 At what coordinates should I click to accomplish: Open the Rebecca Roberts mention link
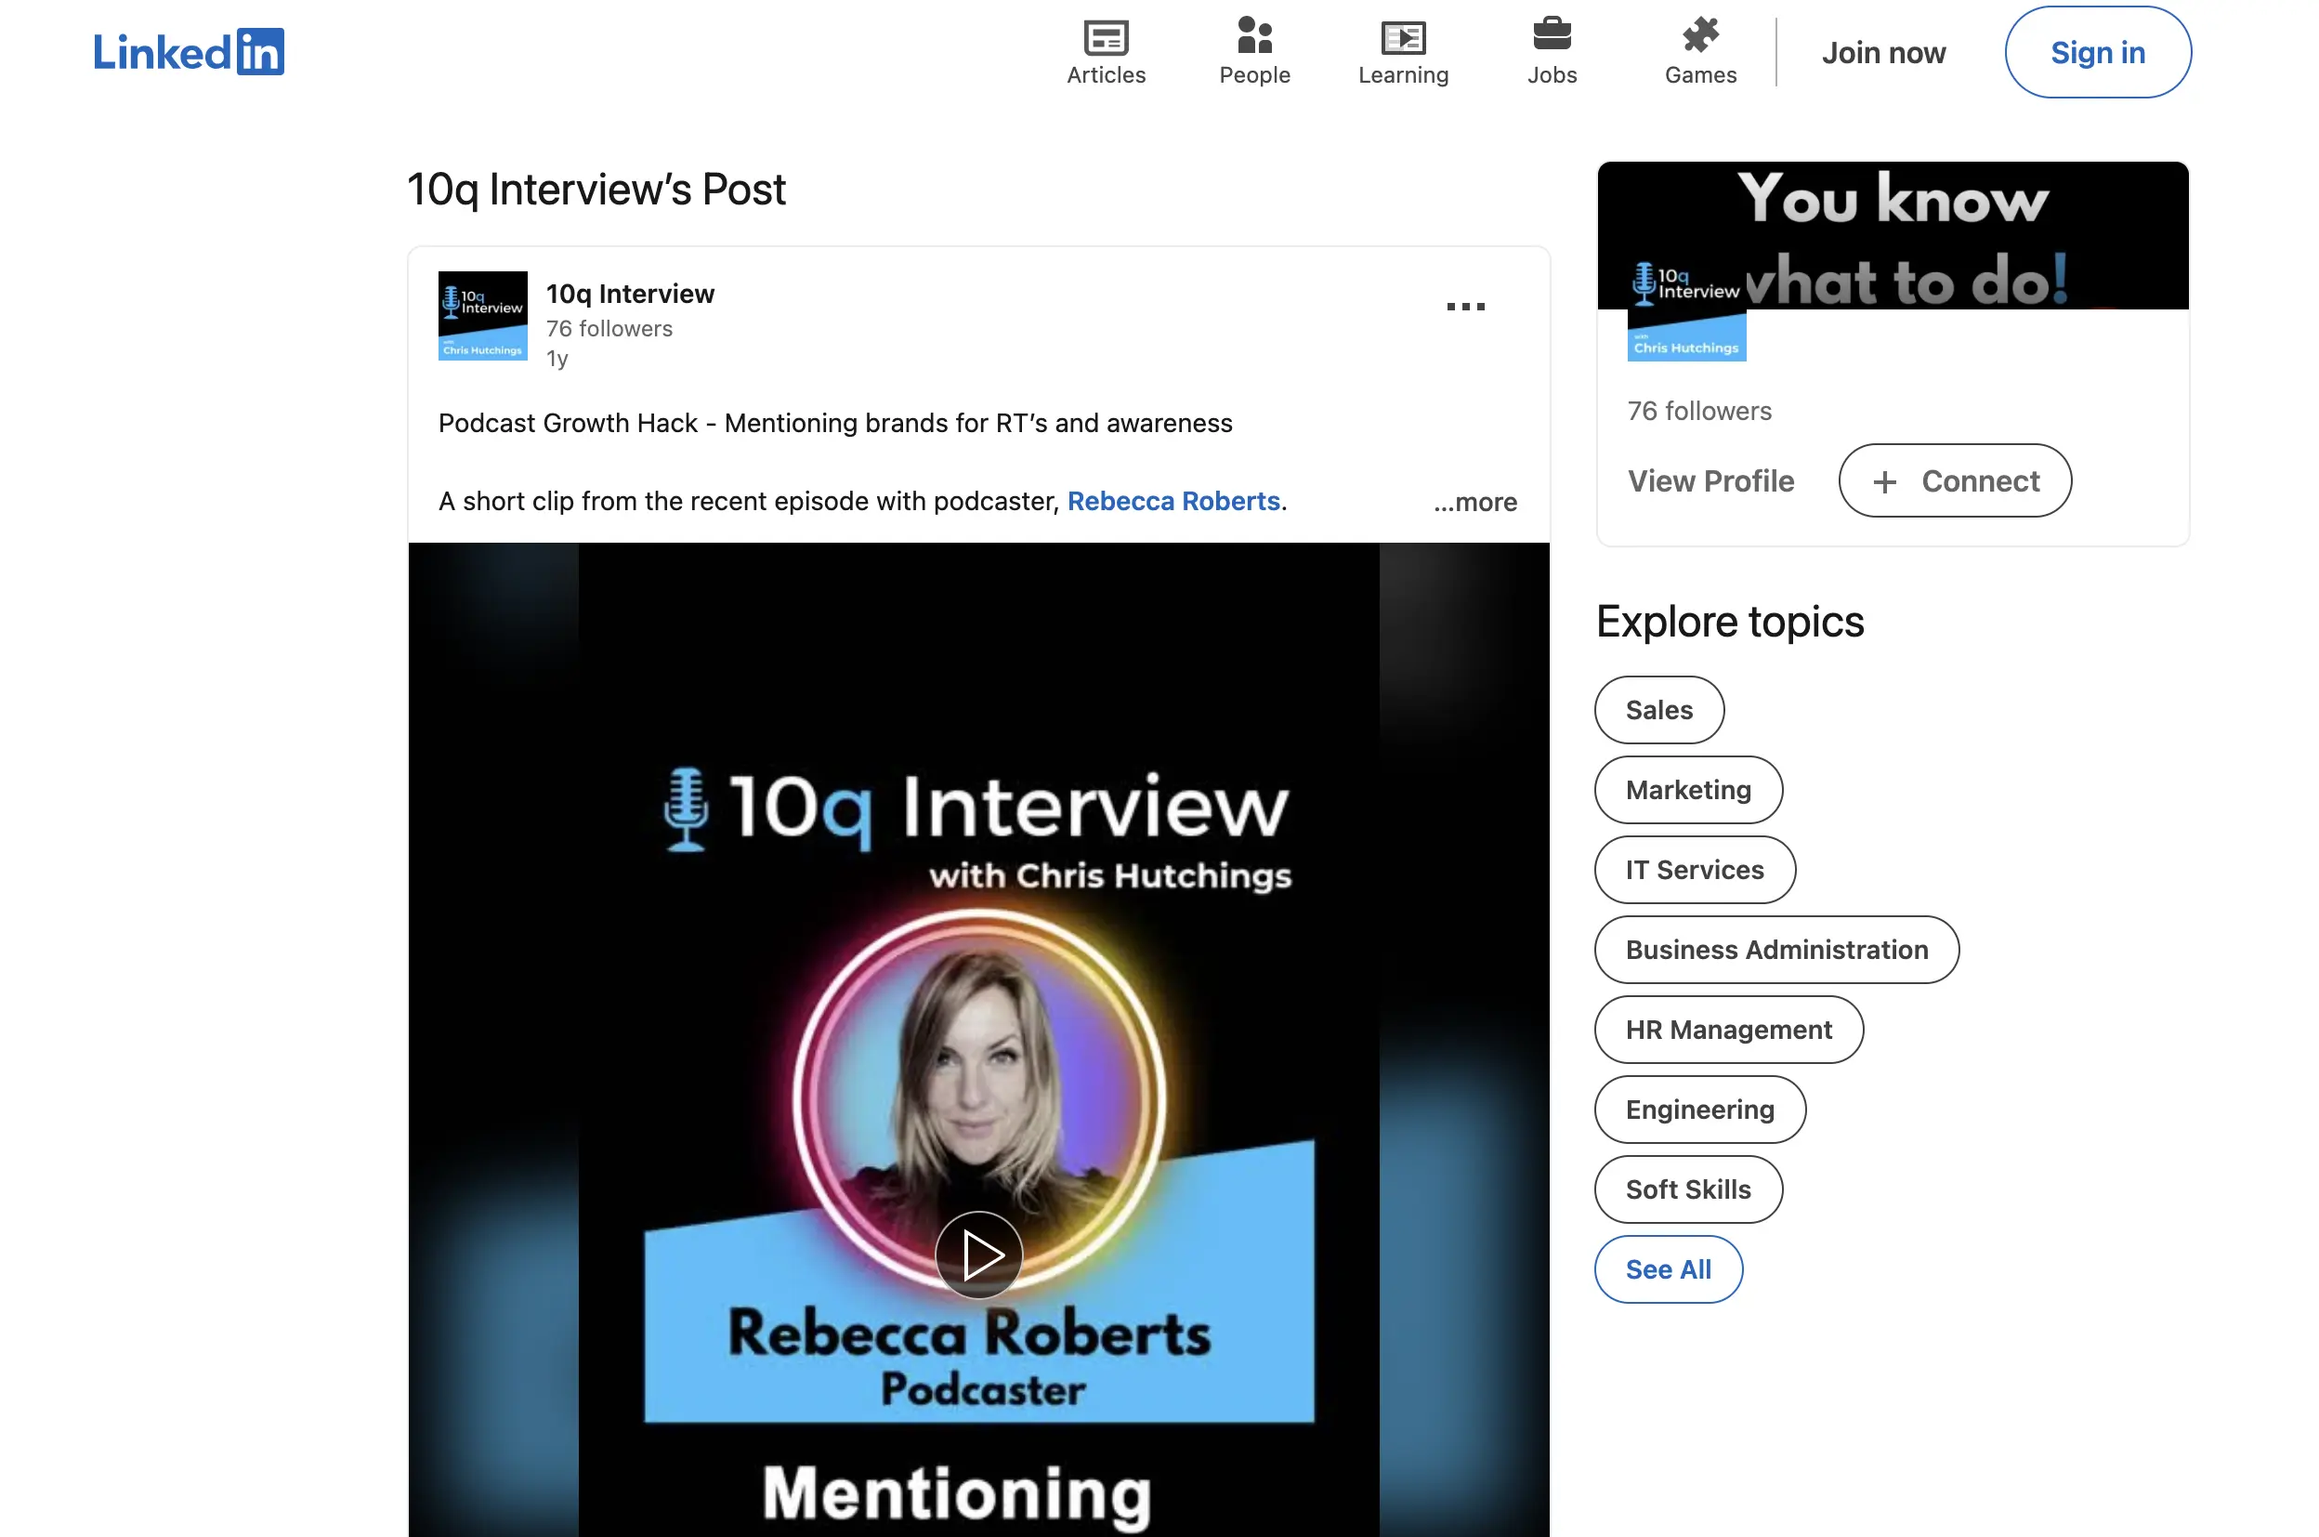(x=1173, y=501)
